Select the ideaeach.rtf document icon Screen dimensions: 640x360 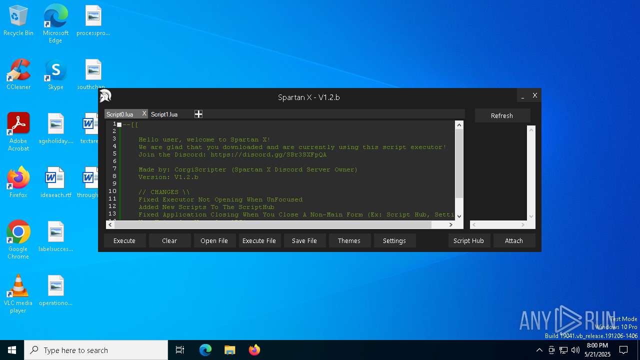[x=55, y=183]
